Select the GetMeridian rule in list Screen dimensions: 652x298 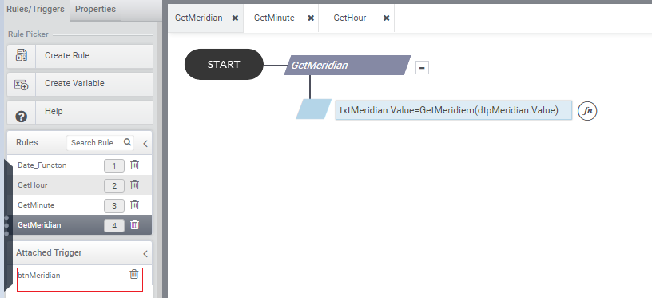39,224
